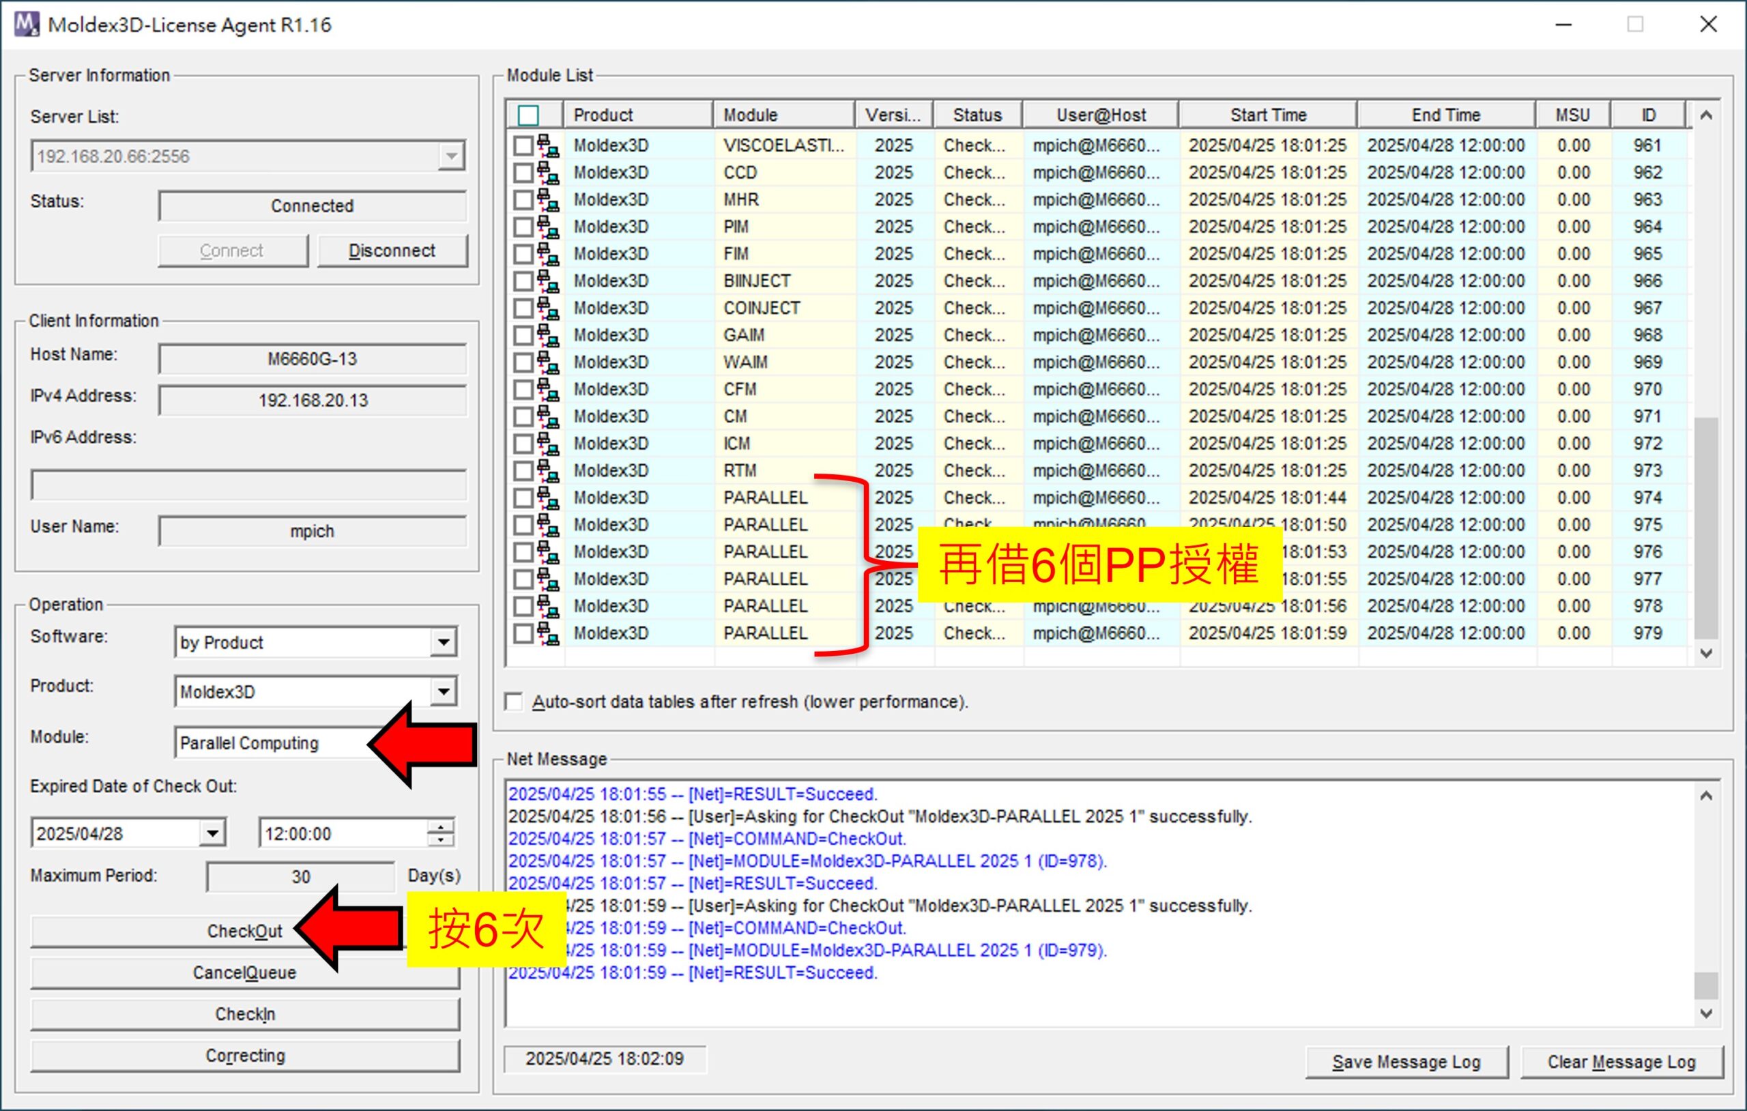Click the license icon for PARALLEL ID 979
Viewport: 1747px width, 1111px height.
click(548, 633)
